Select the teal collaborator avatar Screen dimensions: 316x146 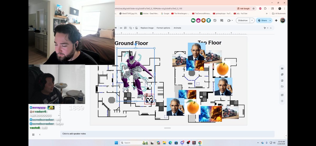click(x=208, y=20)
